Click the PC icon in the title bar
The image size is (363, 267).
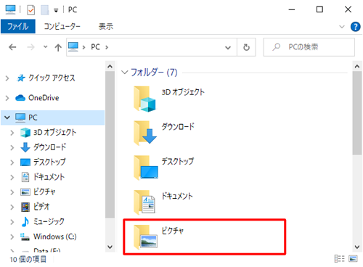point(11,9)
